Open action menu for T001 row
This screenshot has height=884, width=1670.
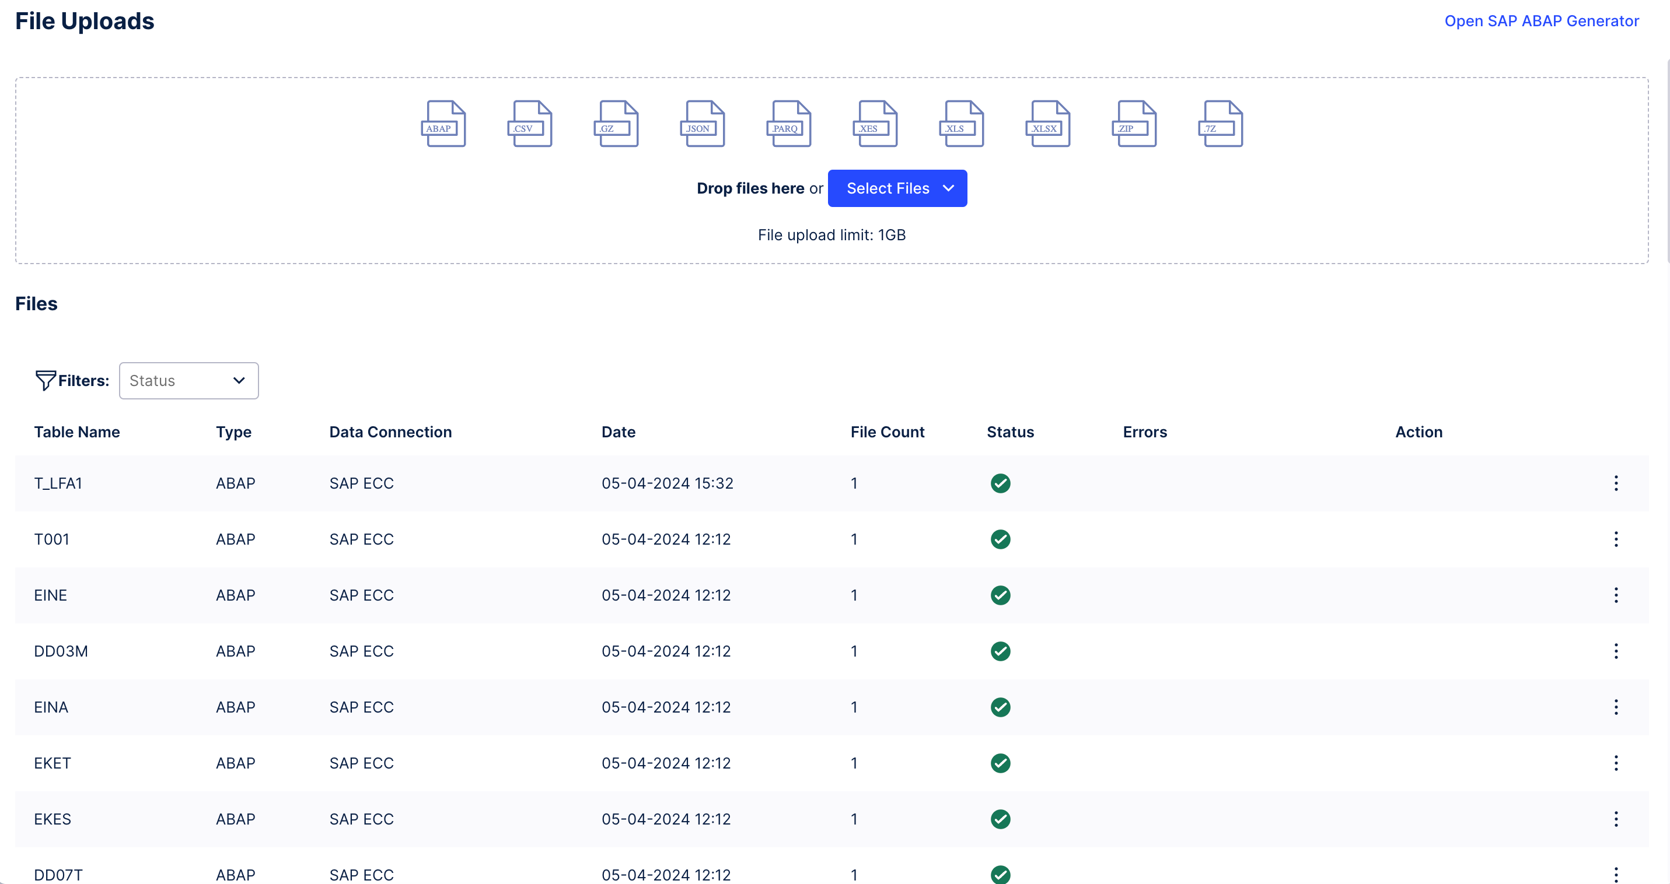pos(1616,539)
